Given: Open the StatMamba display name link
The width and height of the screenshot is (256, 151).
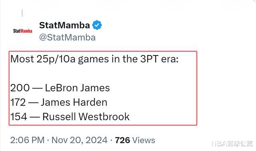Looking at the screenshot, I should pyautogui.click(x=64, y=25).
